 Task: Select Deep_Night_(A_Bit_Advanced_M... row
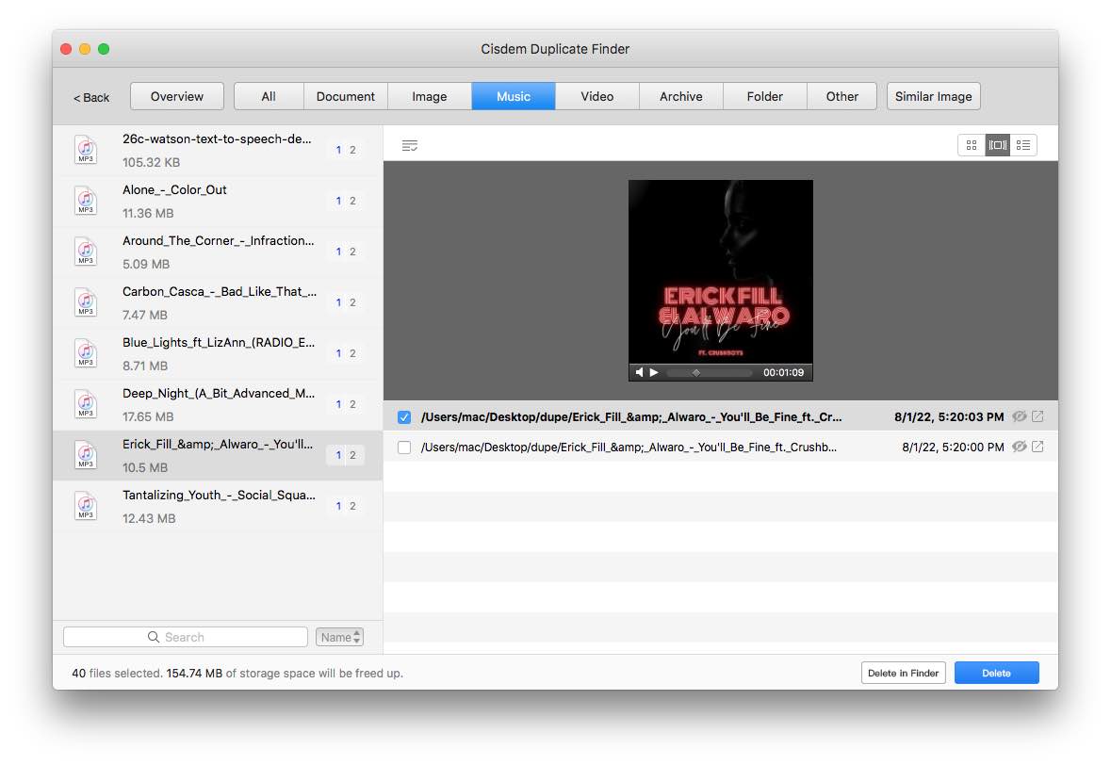click(218, 405)
